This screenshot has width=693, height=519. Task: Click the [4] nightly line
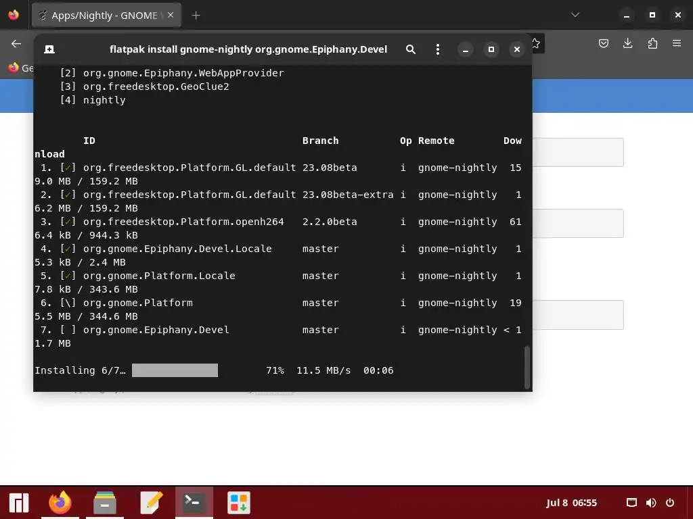tap(92, 100)
